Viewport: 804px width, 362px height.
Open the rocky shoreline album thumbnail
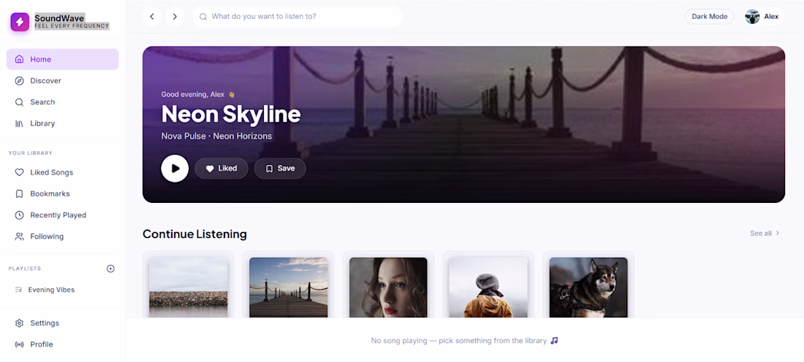(188, 288)
